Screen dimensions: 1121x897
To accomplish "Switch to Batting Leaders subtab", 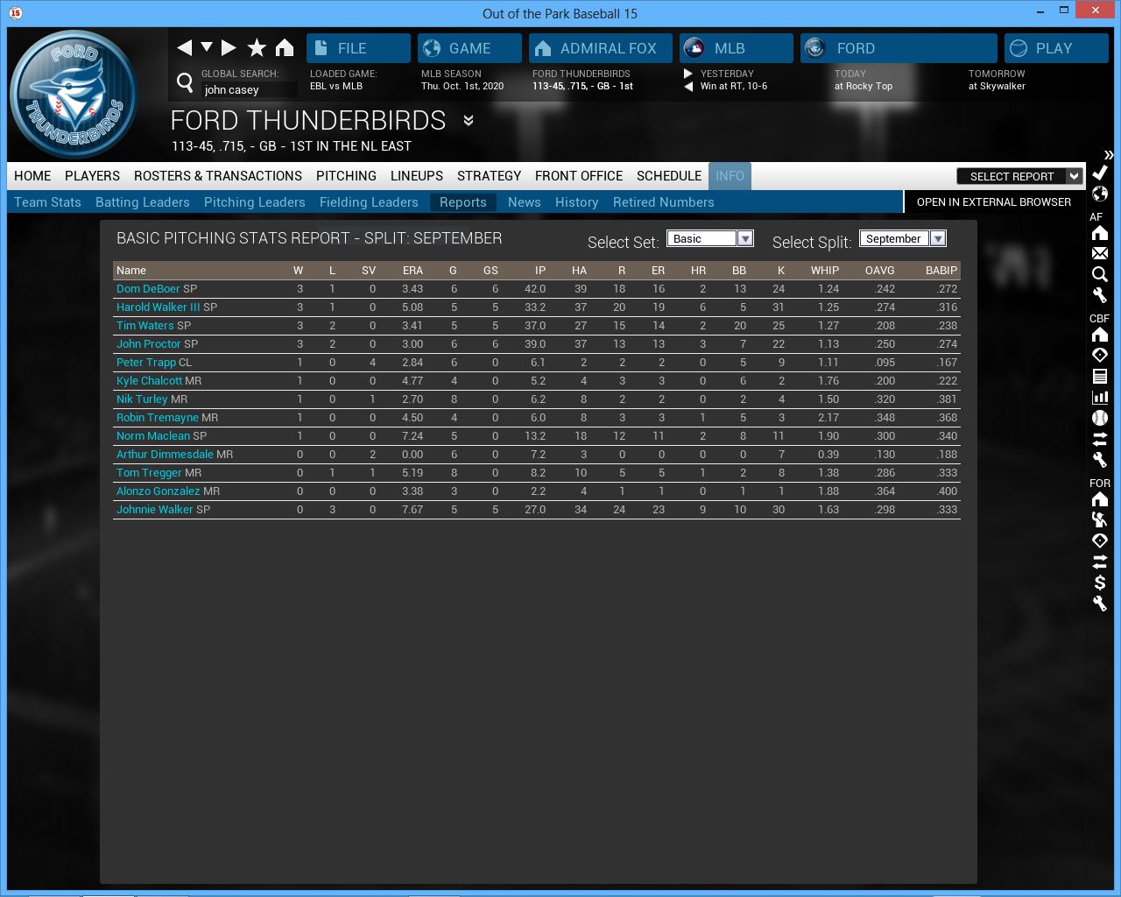I will [142, 202].
